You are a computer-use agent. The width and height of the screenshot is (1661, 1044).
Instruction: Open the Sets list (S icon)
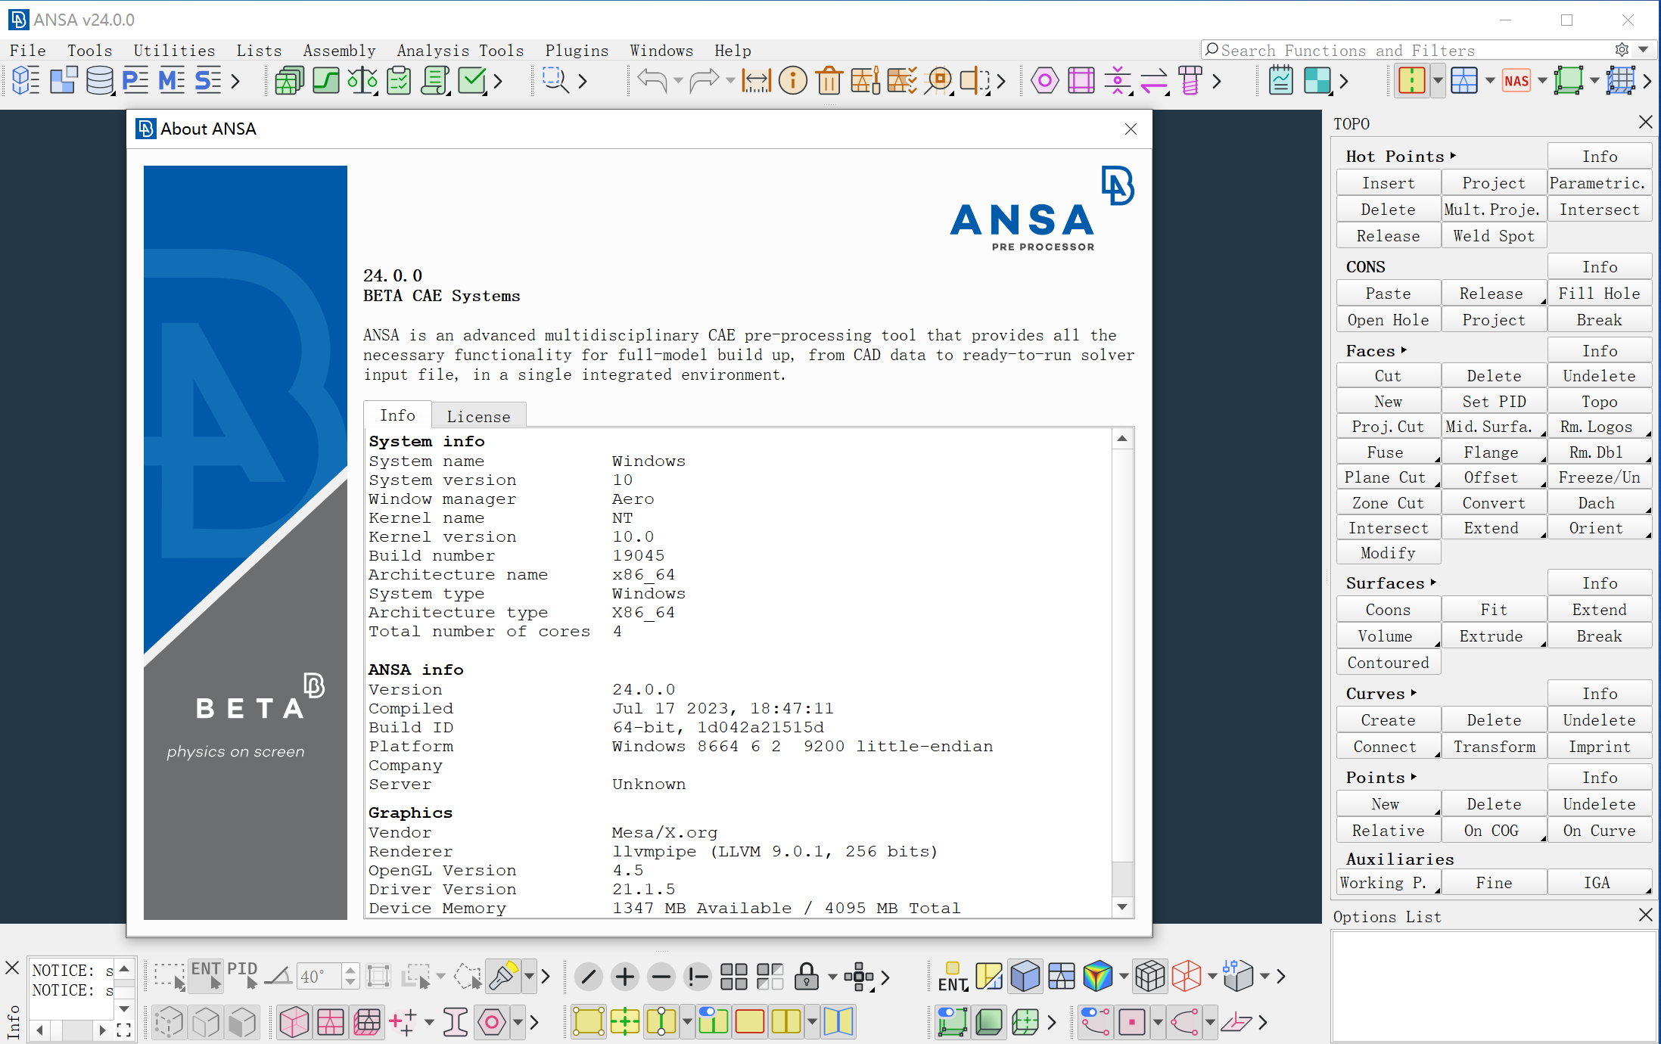pos(207,80)
